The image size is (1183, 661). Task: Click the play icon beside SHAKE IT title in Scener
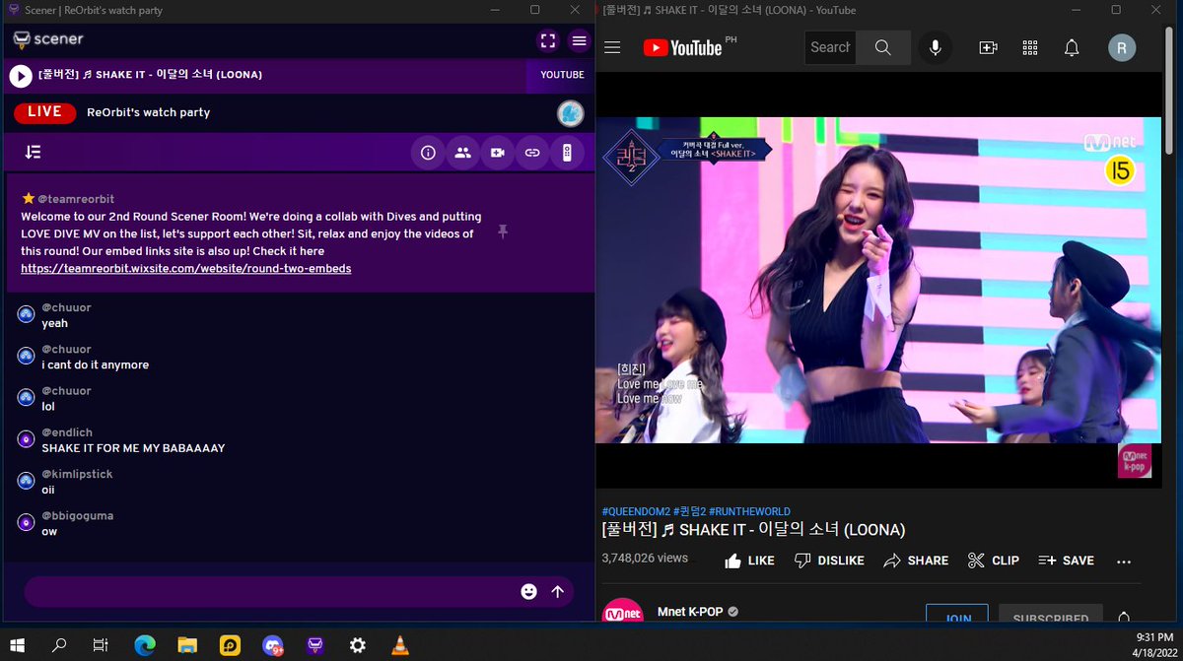tap(21, 75)
